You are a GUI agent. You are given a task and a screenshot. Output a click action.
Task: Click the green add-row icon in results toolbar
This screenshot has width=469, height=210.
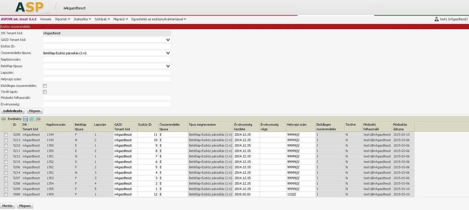[x=32, y=119]
